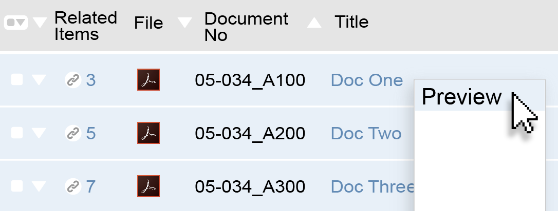
Task: Click the related items link icon with 5
Action: (73, 133)
